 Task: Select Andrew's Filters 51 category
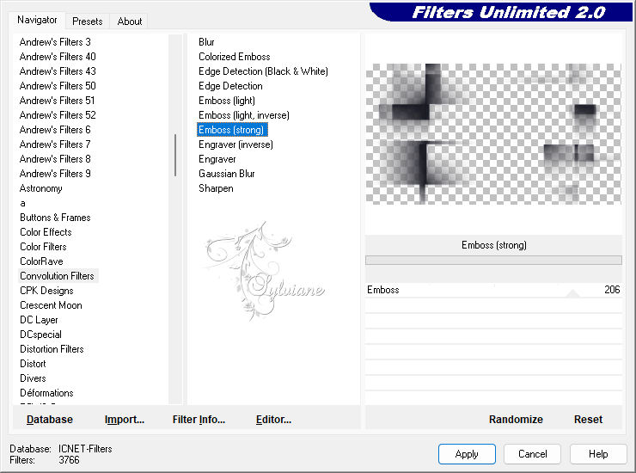tap(58, 101)
